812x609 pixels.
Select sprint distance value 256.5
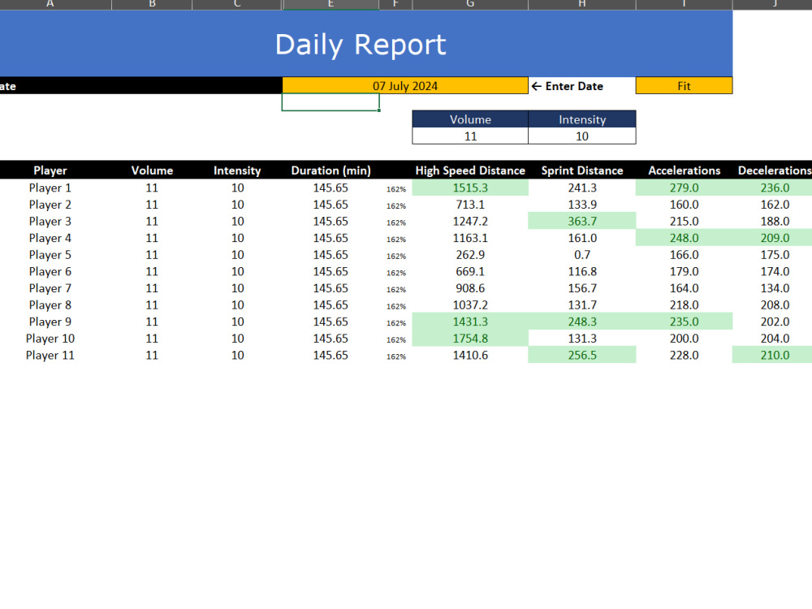tap(582, 356)
